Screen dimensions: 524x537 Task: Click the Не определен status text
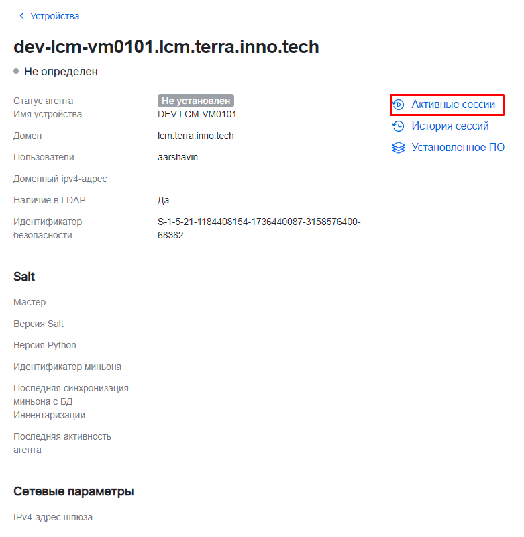click(61, 71)
